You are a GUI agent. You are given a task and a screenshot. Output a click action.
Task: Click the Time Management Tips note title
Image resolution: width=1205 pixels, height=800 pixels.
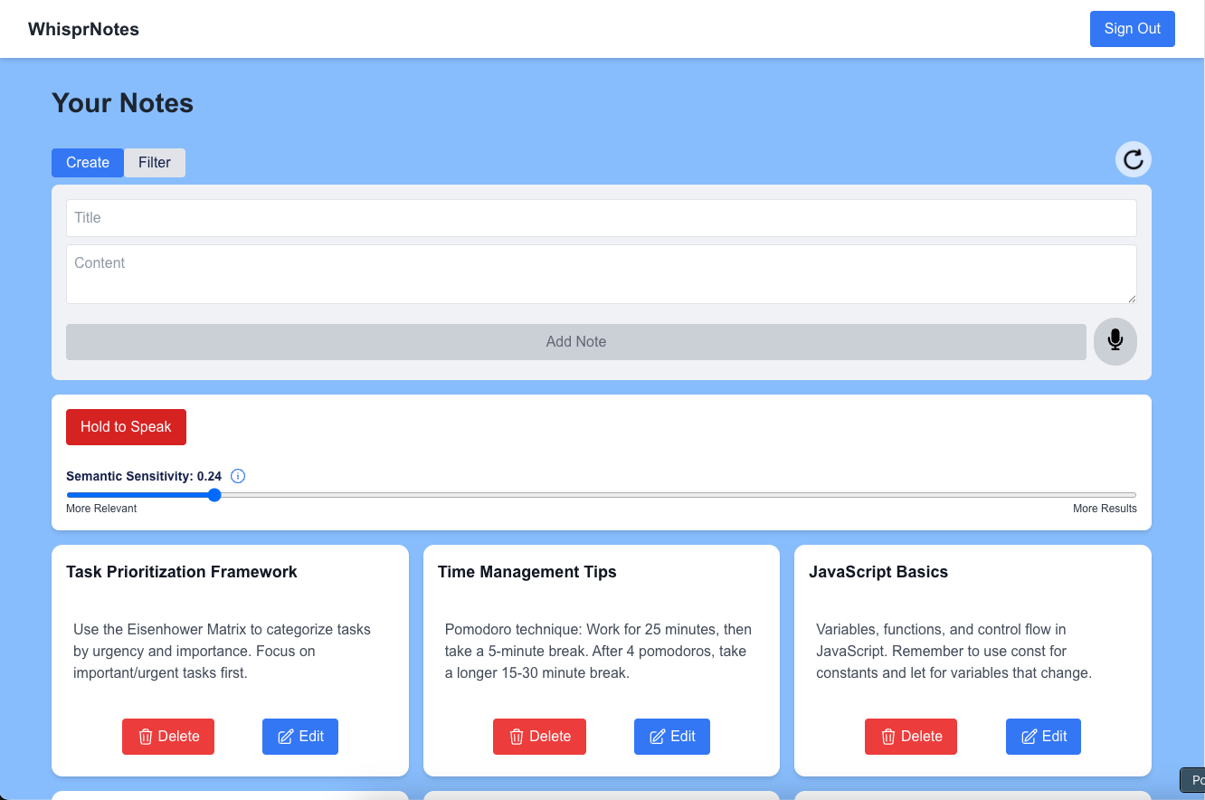(527, 572)
